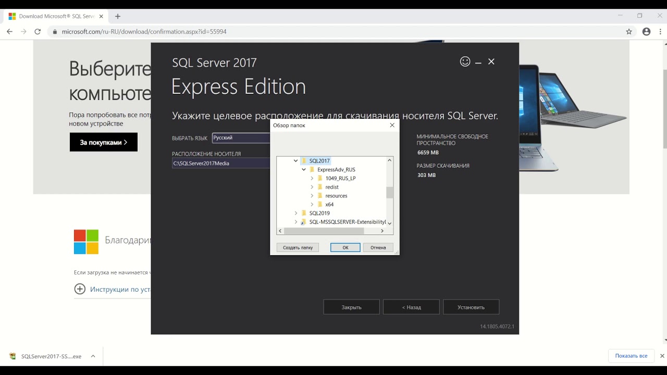Click the Закрыть button in installer
The image size is (667, 375).
351,307
